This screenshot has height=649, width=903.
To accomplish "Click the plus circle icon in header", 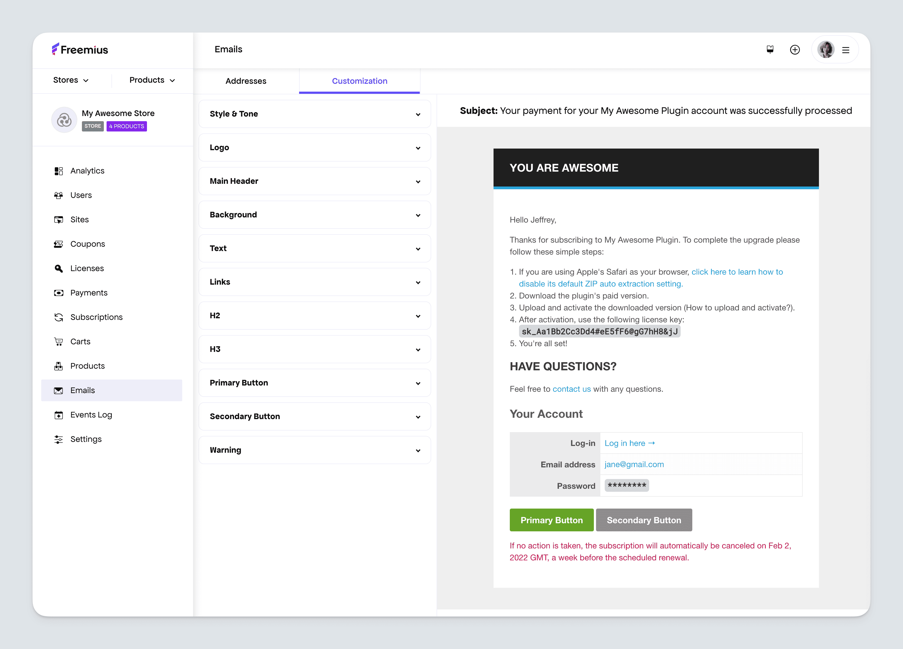I will [x=795, y=50].
